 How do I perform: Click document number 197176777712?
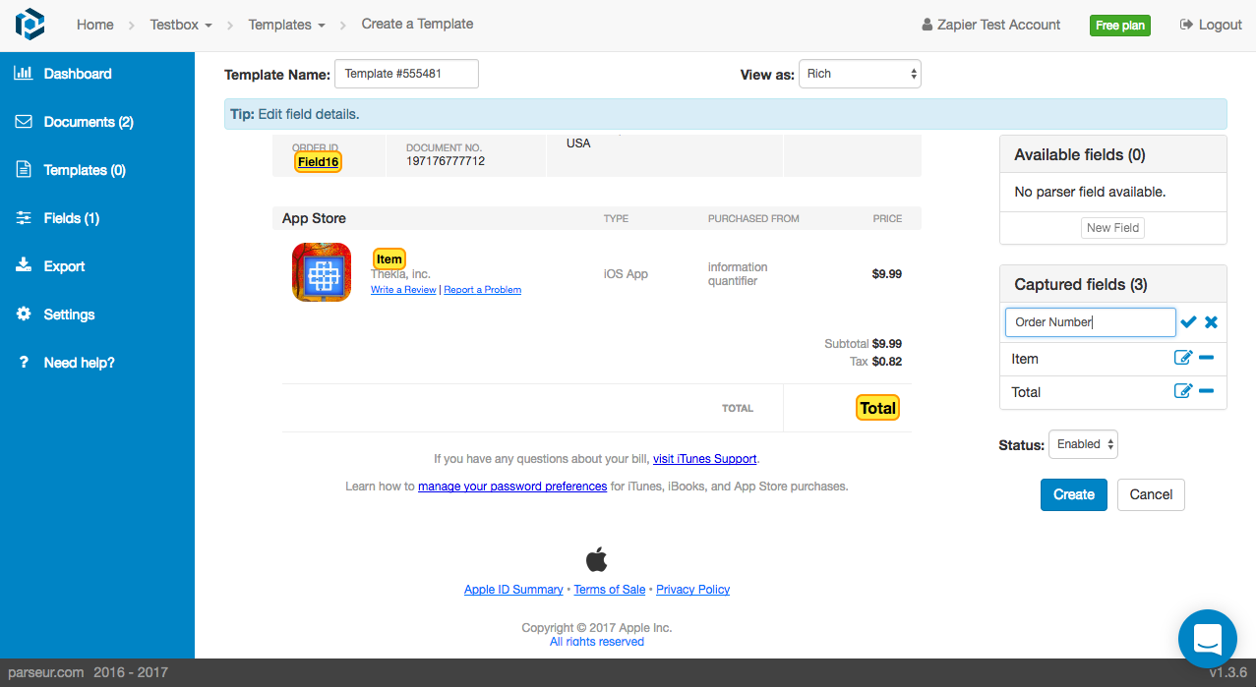[x=446, y=161]
